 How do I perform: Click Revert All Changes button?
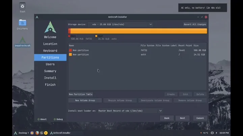coord(195,25)
